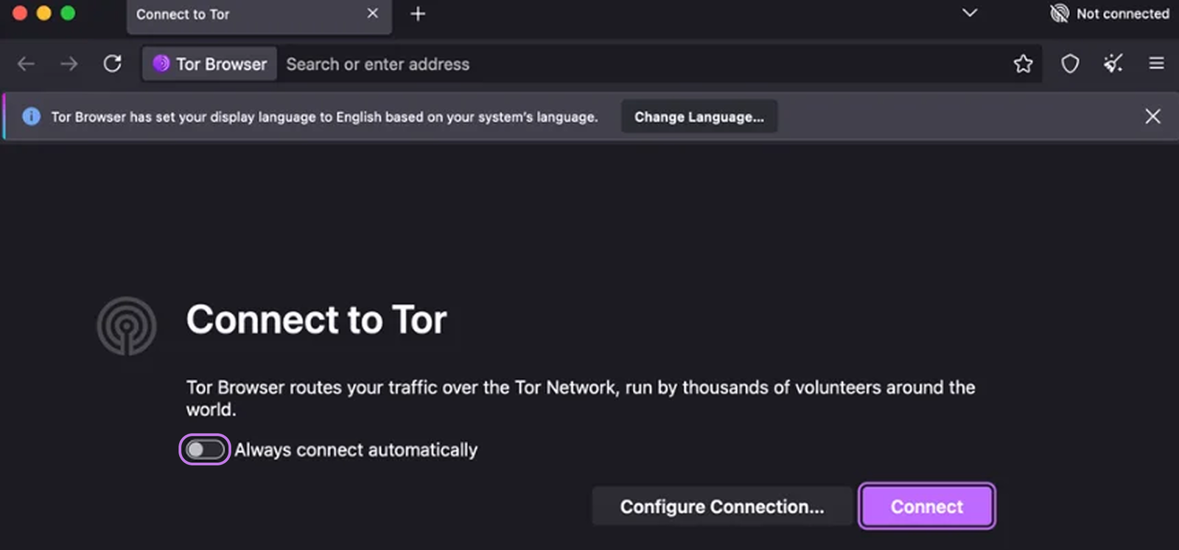Click the Tor Browser identity box icon
Screen dimensions: 1179x550
click(161, 64)
